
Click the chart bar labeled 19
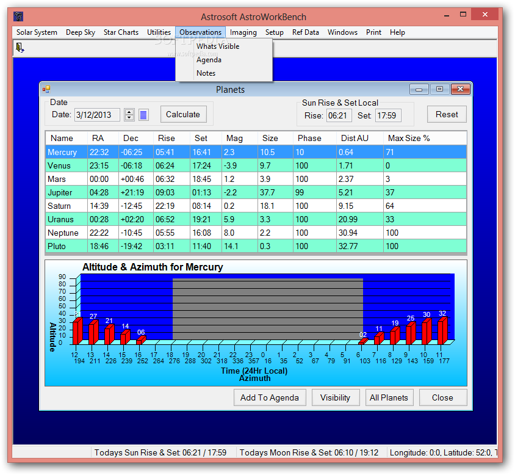(395, 336)
